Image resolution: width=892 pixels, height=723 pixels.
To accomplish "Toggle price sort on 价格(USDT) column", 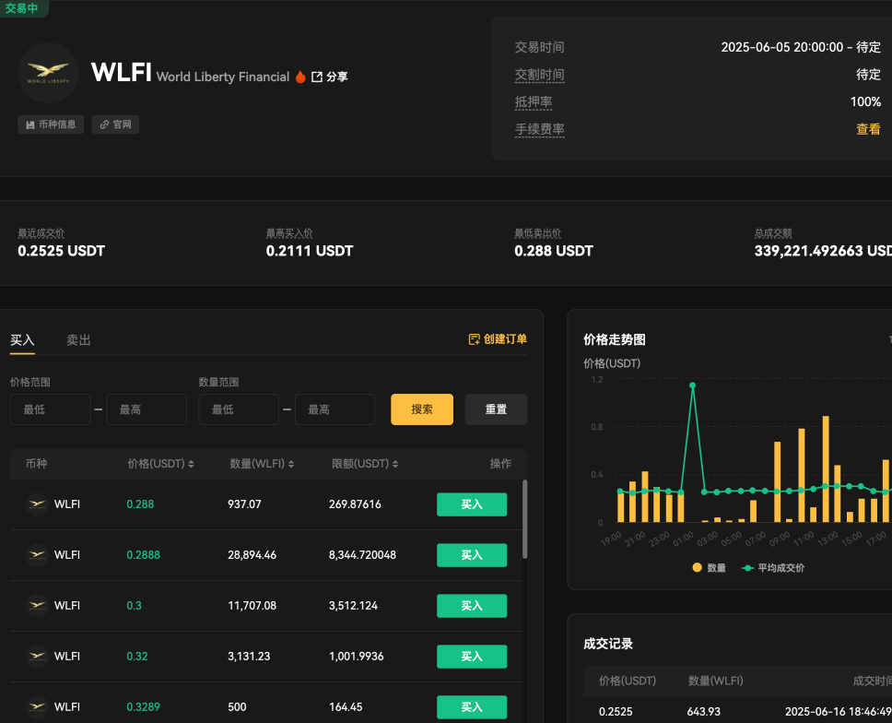I will tap(194, 464).
